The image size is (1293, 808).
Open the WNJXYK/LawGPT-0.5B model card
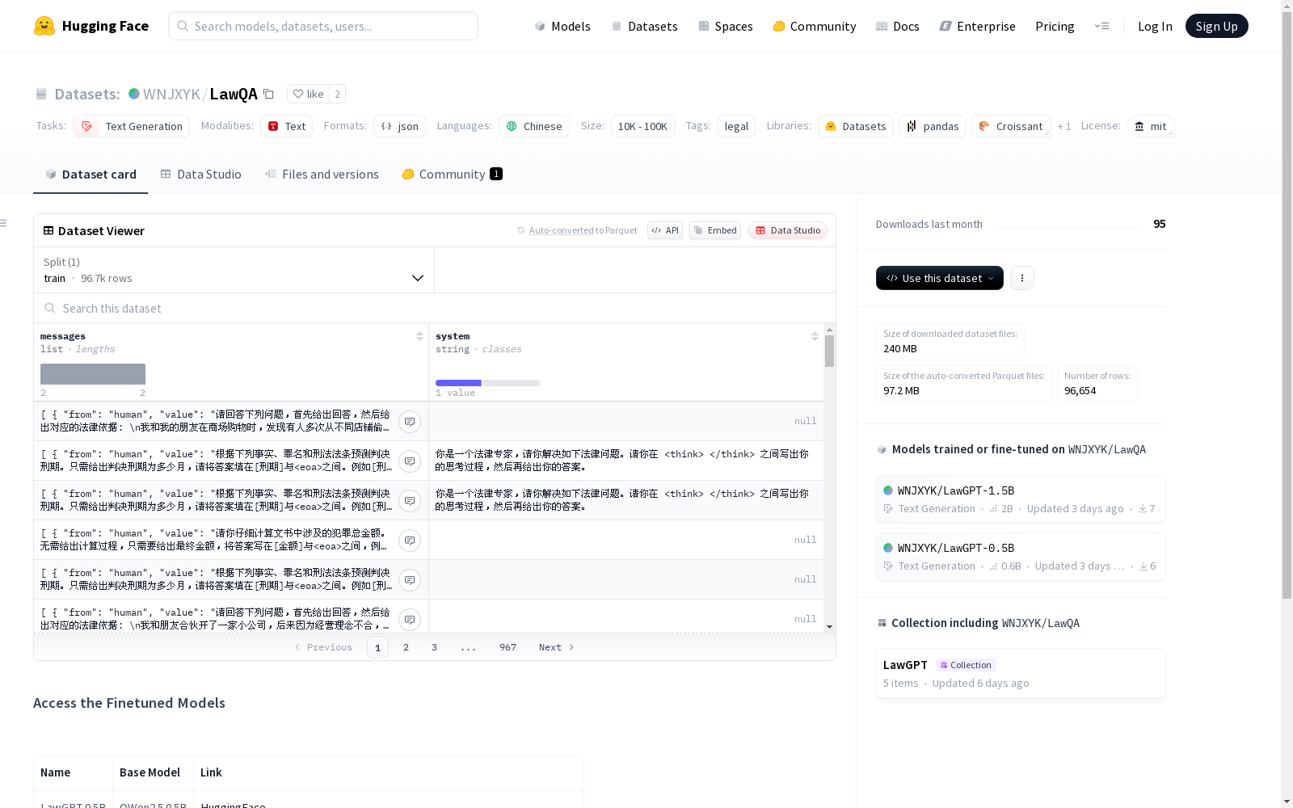(x=1021, y=557)
